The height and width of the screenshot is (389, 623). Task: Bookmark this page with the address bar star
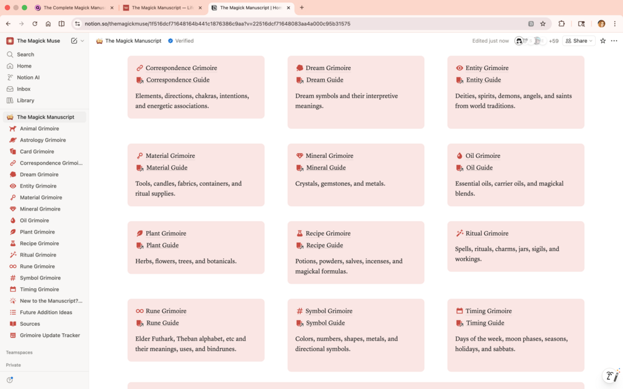coord(543,24)
